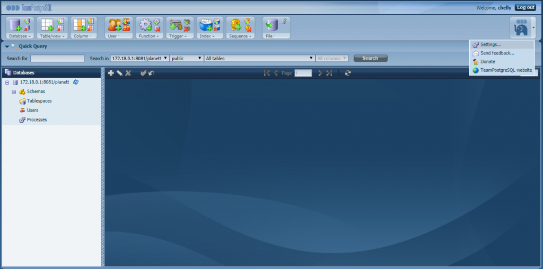Click the large create trigger gun icon
The width and height of the screenshot is (543, 269).
tap(176, 25)
